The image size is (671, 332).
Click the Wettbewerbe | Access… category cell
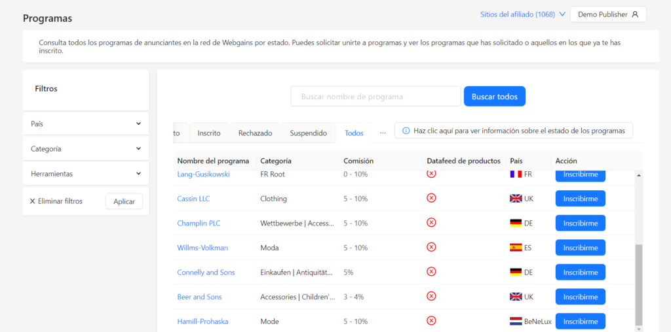tap(297, 223)
